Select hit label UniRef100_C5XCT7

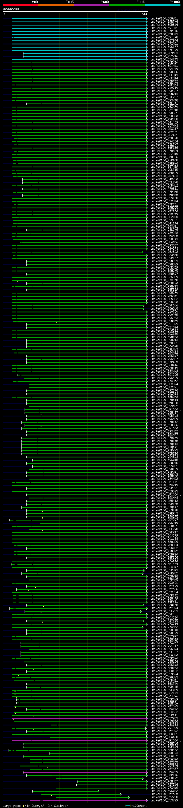(x=164, y=129)
